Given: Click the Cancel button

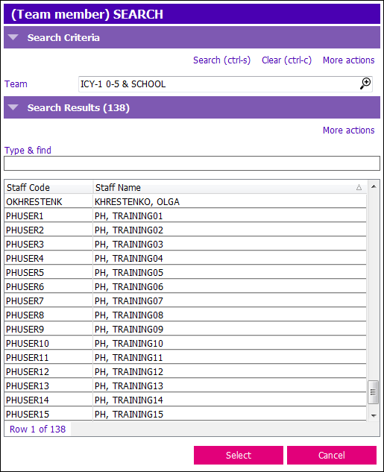Looking at the screenshot, I should (332, 455).
